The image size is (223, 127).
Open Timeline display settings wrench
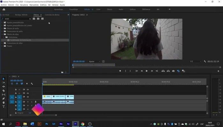pos(32,84)
